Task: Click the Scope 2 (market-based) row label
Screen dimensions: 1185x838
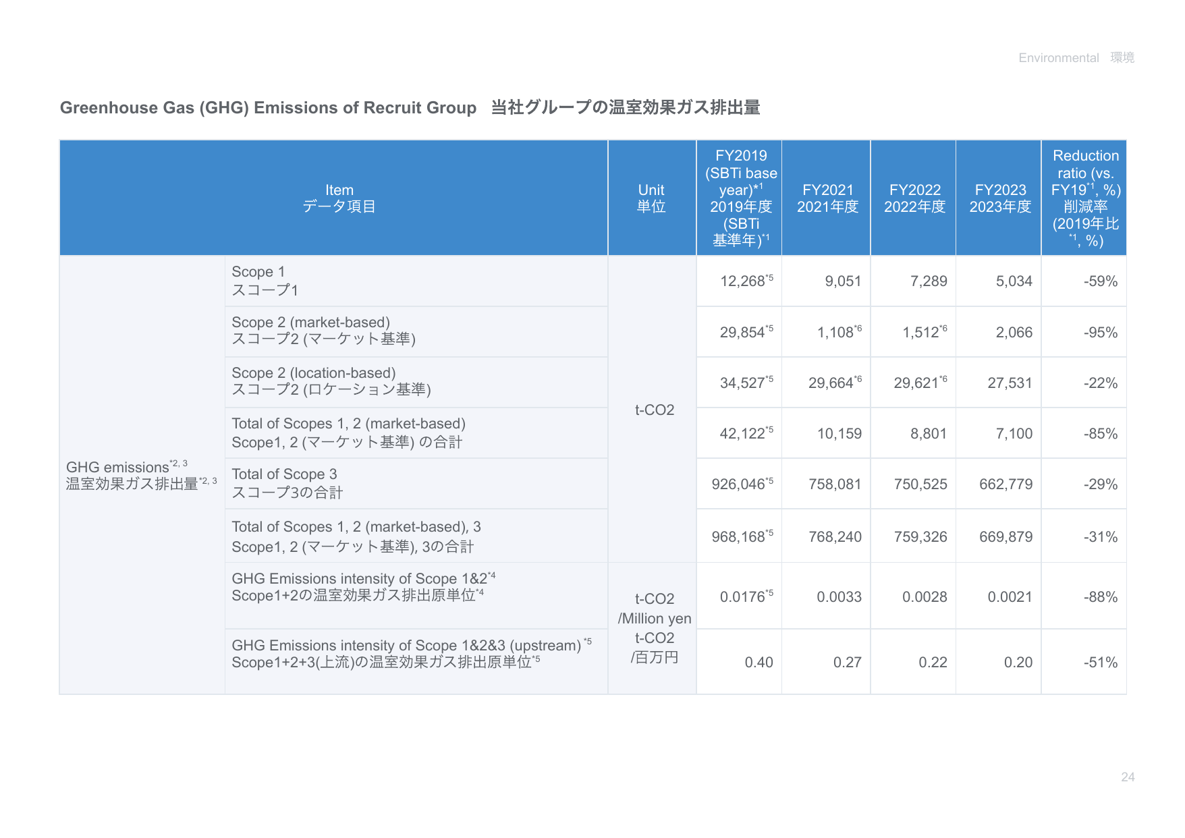Action: 416,331
